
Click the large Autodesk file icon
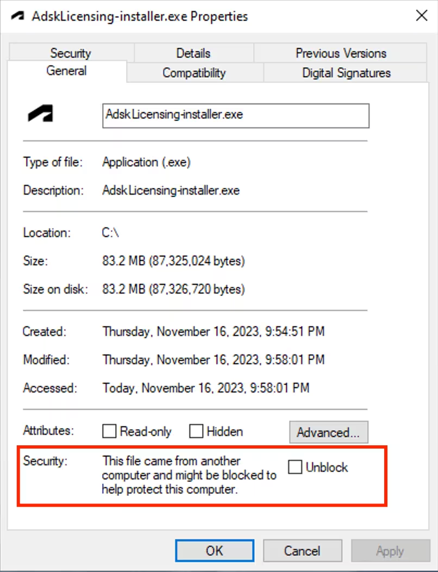click(41, 115)
